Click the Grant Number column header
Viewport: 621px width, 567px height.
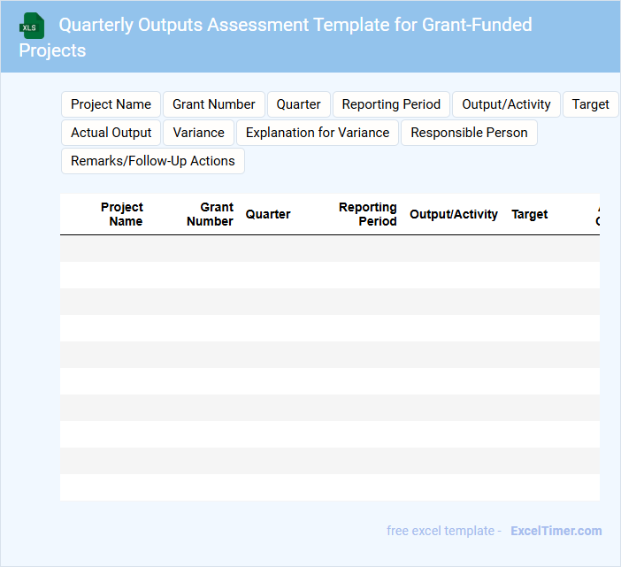pos(211,214)
